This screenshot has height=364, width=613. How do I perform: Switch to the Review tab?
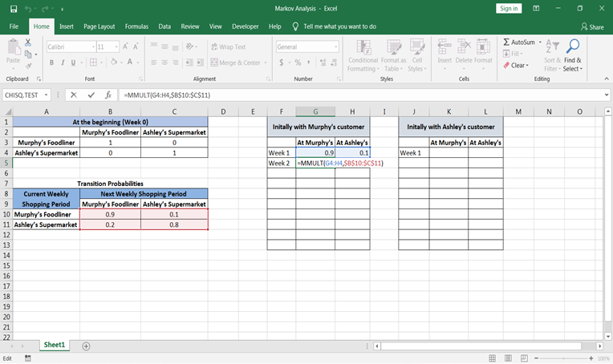(190, 26)
